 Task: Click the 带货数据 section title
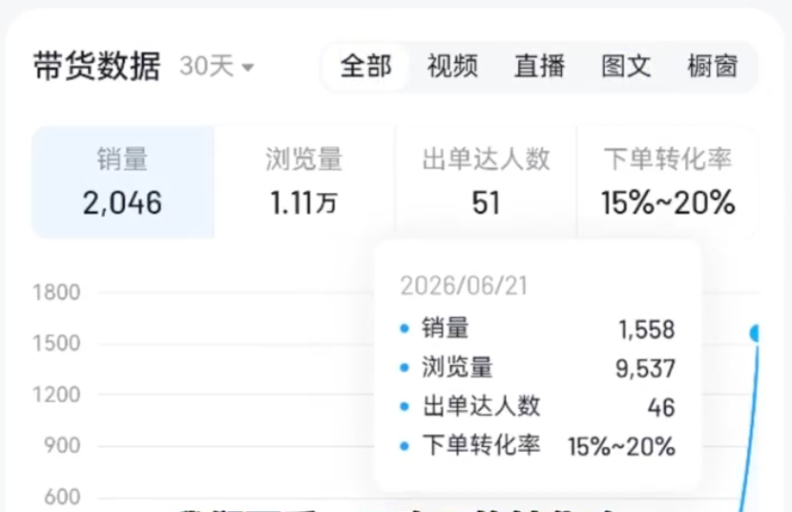(x=97, y=66)
